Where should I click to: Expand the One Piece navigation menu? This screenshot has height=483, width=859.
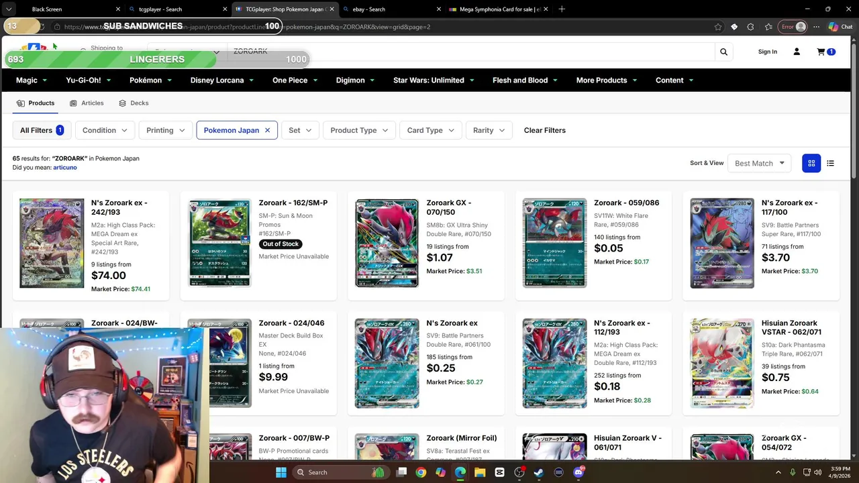pos(295,80)
